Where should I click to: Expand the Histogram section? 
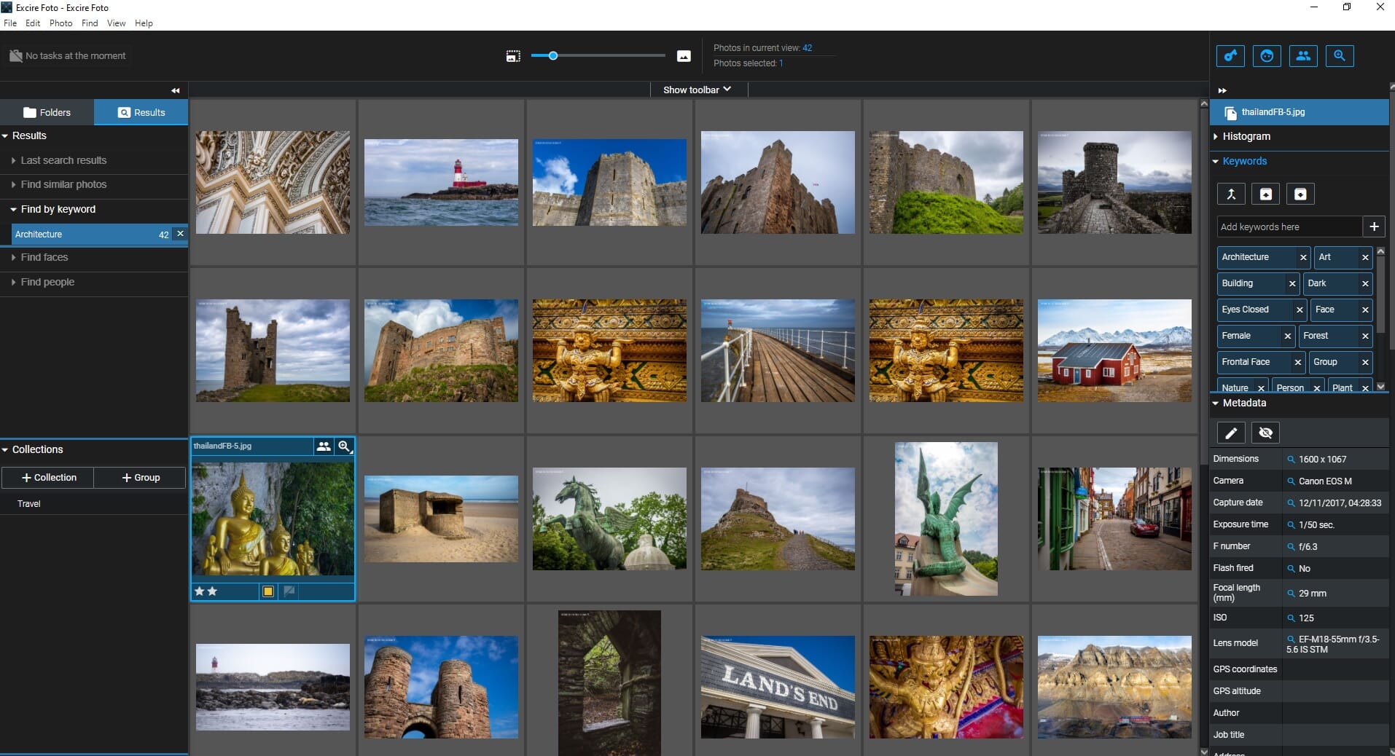pos(1216,136)
